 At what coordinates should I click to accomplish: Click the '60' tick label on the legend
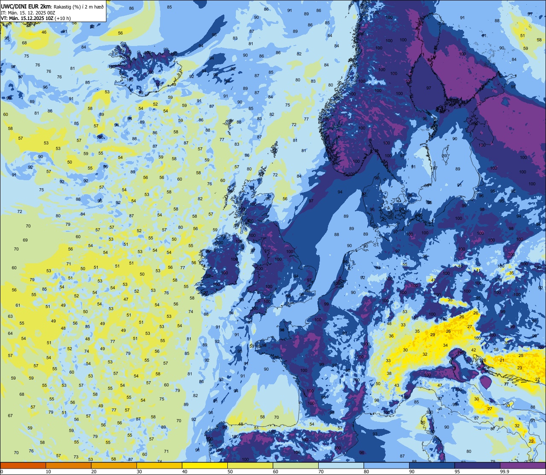(276, 472)
